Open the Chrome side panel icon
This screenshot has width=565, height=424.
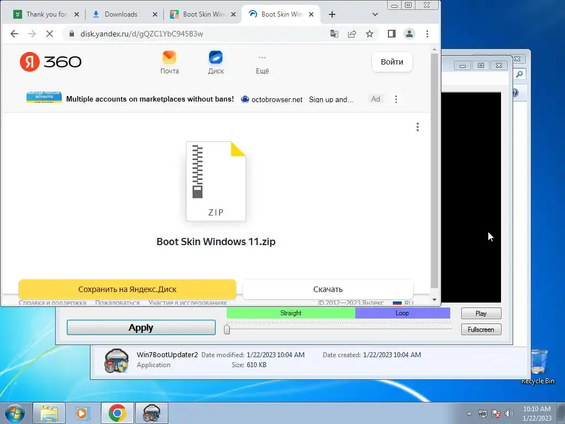tap(392, 34)
